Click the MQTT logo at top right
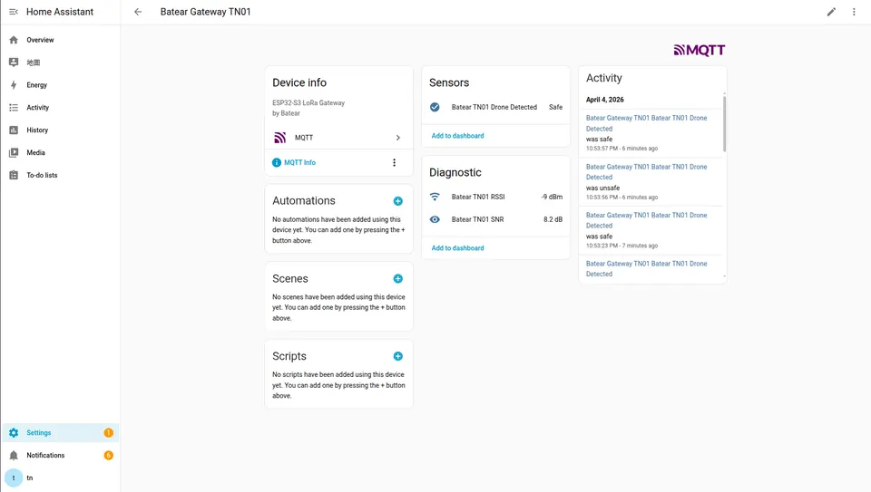The image size is (871, 492). 700,51
